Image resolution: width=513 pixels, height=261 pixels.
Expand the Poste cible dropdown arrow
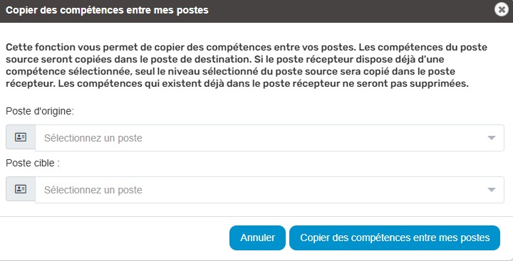click(x=492, y=190)
